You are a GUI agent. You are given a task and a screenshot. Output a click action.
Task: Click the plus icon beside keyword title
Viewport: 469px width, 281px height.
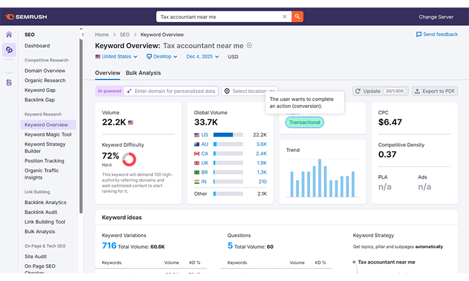click(x=250, y=46)
